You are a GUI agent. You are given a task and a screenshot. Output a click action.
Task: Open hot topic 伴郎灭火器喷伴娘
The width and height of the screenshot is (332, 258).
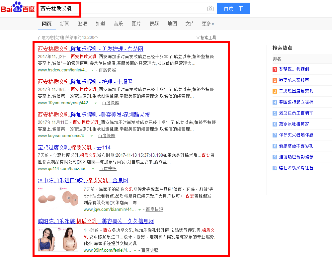[296, 135]
